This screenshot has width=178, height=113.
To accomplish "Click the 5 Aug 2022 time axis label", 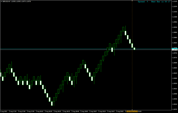I will [4, 111].
